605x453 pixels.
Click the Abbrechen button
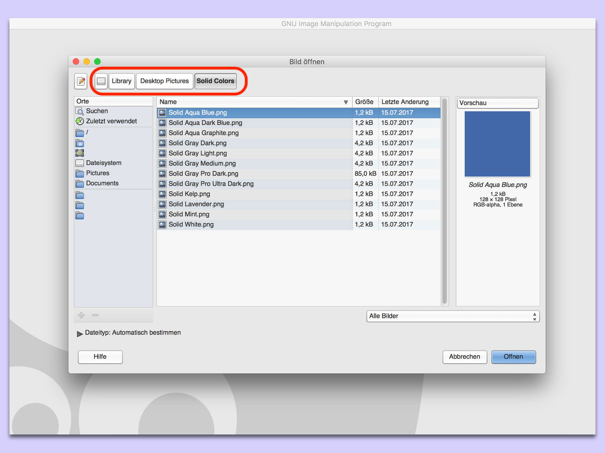465,357
